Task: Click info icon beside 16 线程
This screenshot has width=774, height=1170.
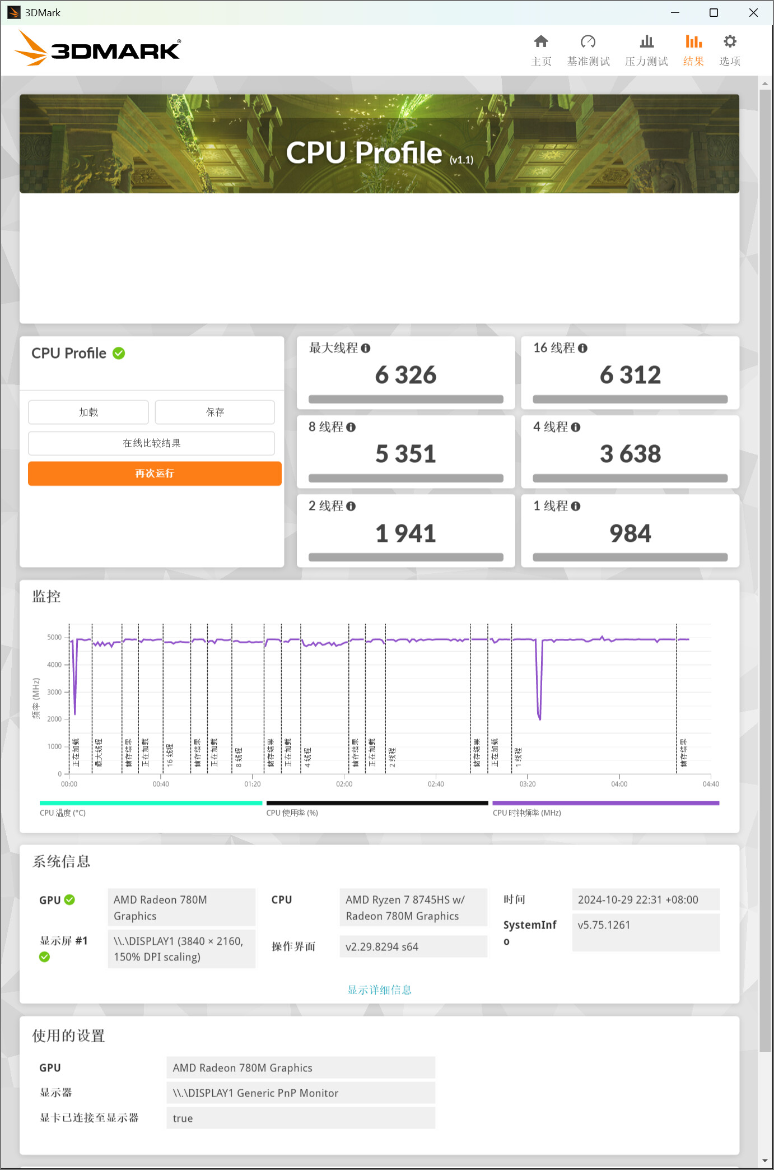Action: click(582, 349)
